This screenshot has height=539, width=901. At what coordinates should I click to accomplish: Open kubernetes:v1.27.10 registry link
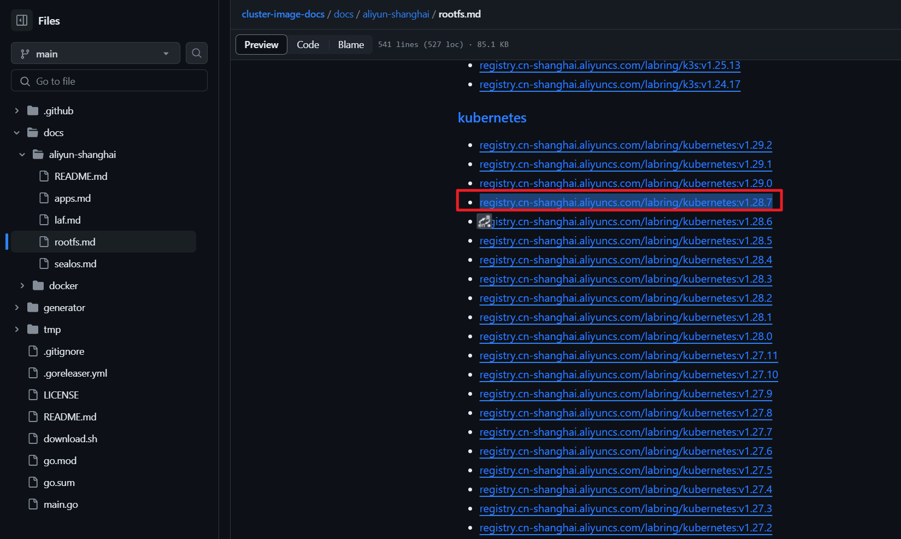[629, 374]
